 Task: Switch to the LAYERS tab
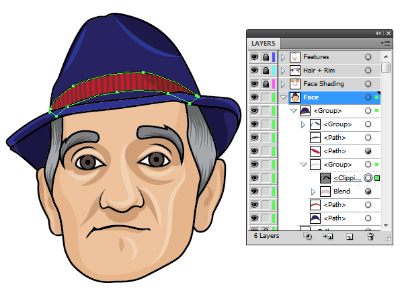tap(264, 44)
